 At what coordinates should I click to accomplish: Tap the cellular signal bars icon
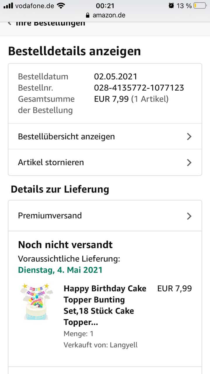tap(8, 6)
